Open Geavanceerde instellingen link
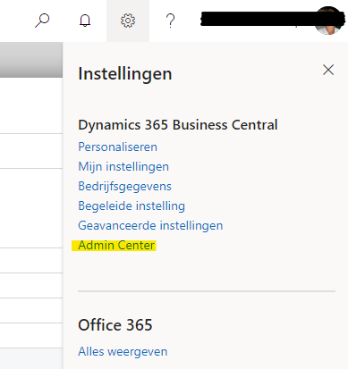Screen dimensions: 348x369 [x=150, y=225]
